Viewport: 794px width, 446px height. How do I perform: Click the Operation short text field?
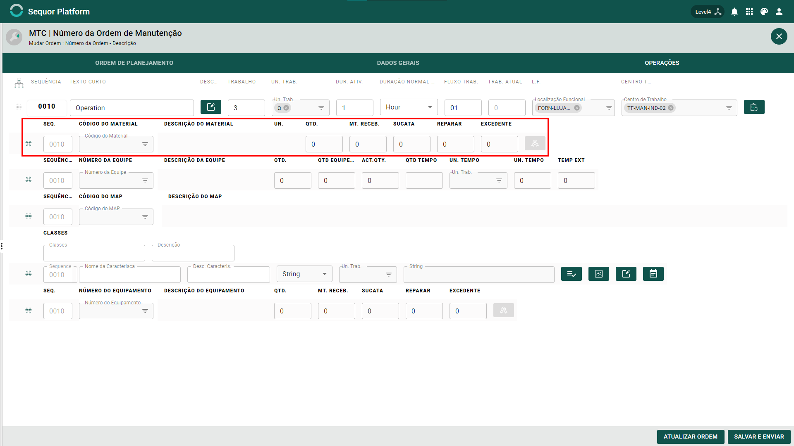pyautogui.click(x=132, y=108)
